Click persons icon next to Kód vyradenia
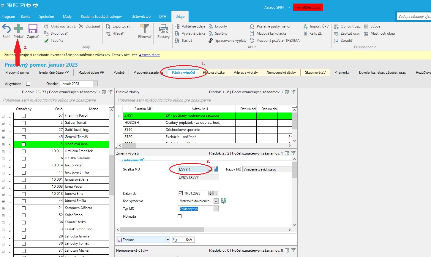 (223, 201)
